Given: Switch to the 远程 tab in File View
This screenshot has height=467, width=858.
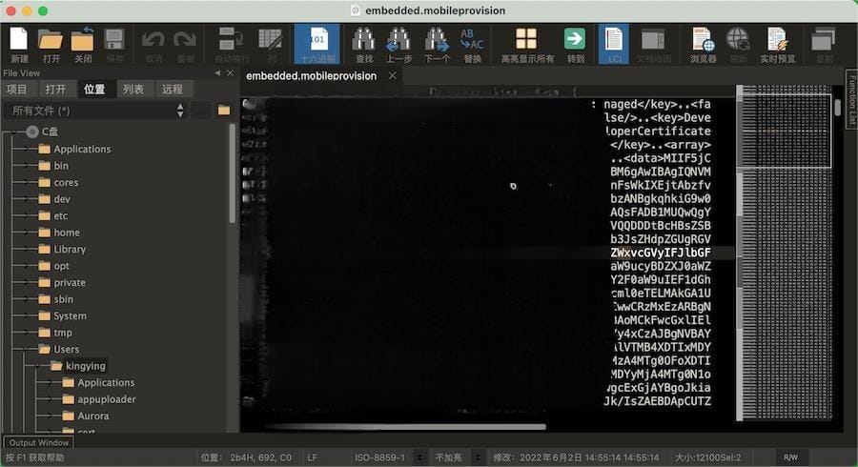Looking at the screenshot, I should tap(172, 90).
